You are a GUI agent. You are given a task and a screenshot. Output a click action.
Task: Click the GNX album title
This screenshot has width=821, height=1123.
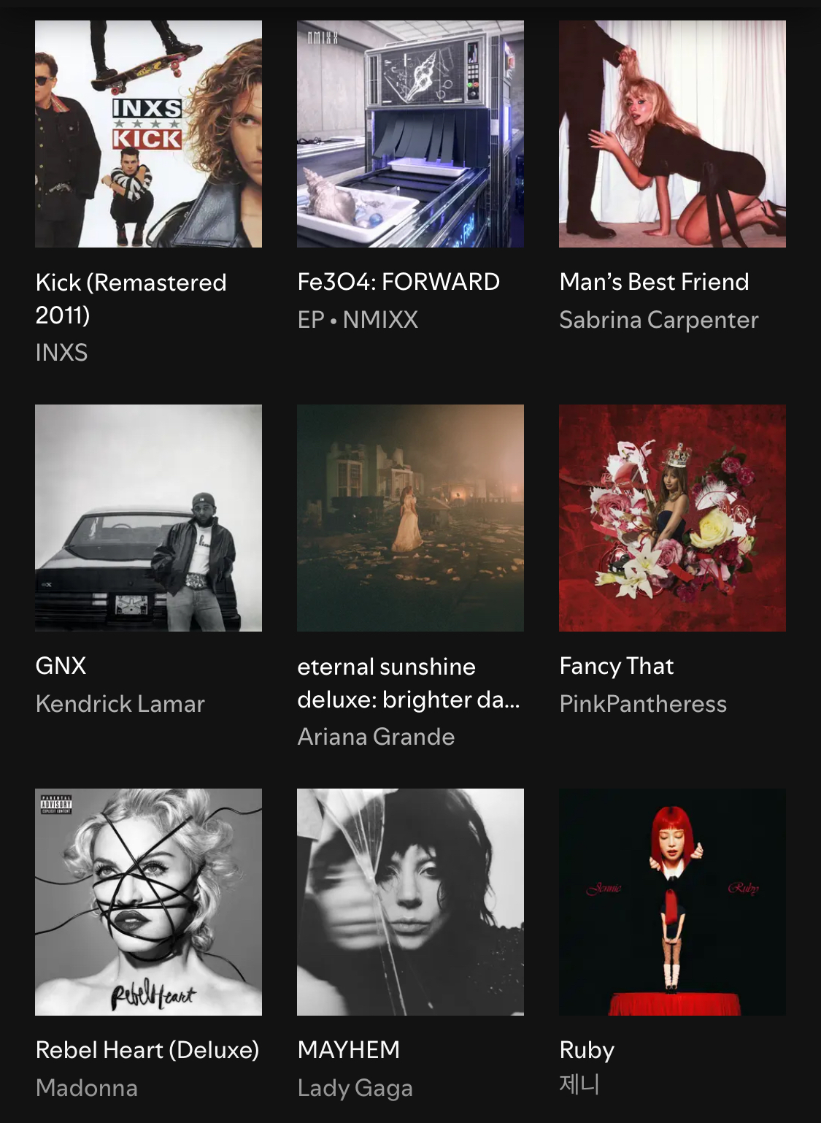click(61, 666)
